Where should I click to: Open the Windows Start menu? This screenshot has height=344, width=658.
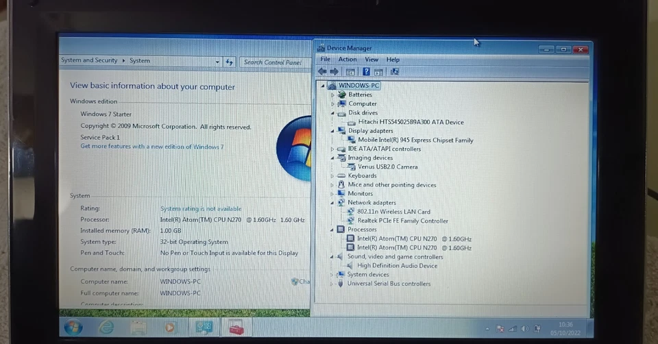pyautogui.click(x=73, y=328)
